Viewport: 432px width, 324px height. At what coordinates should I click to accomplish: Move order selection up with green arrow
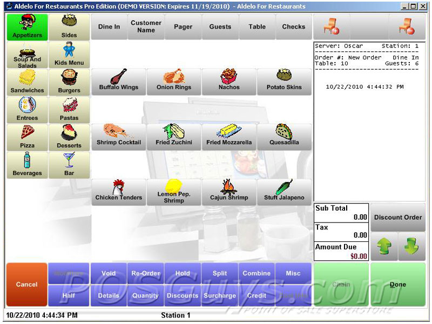pos(384,246)
